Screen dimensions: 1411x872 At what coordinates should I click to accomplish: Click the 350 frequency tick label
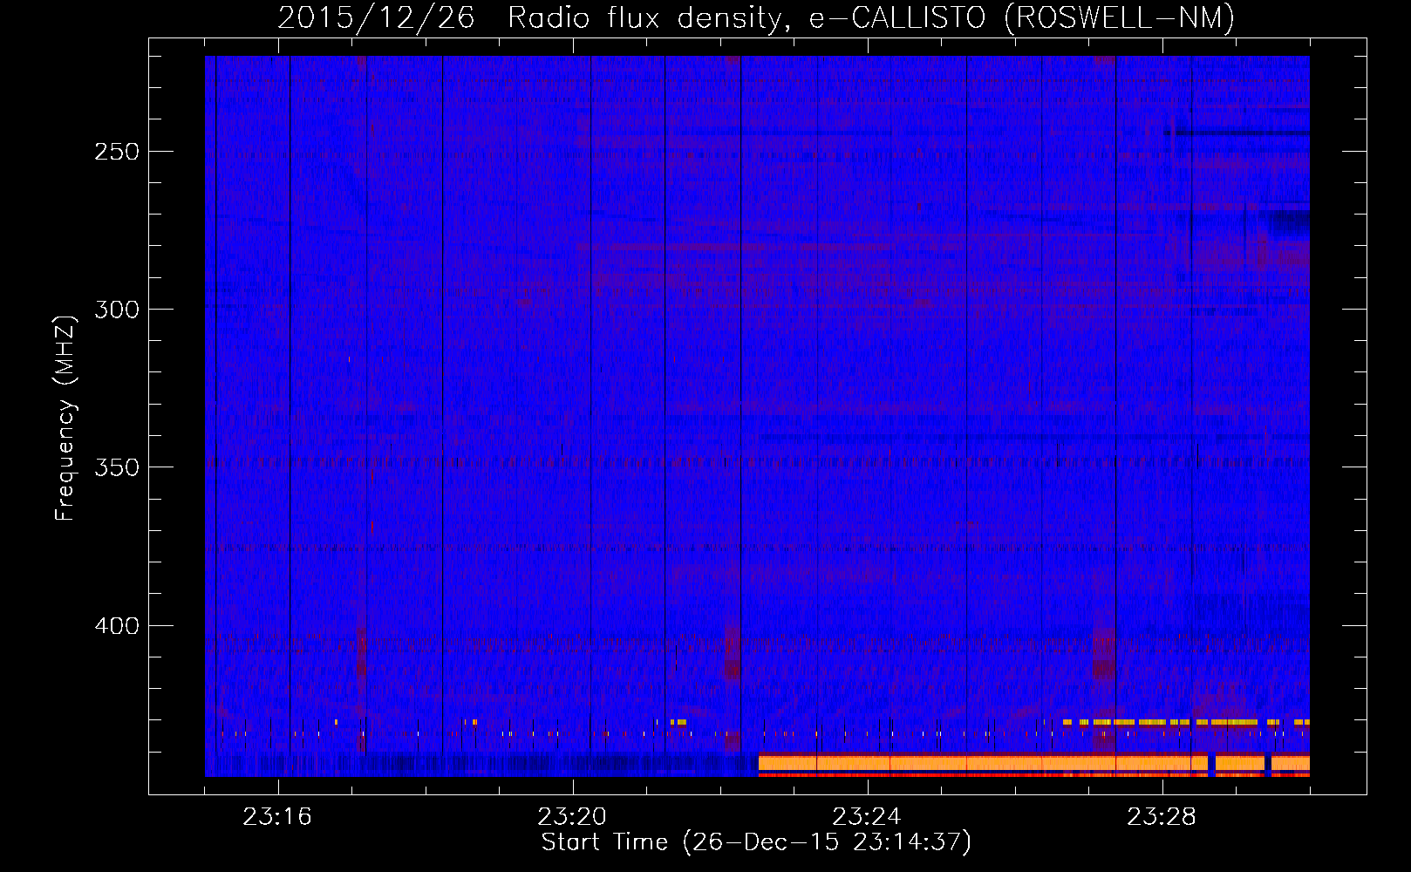coord(117,468)
